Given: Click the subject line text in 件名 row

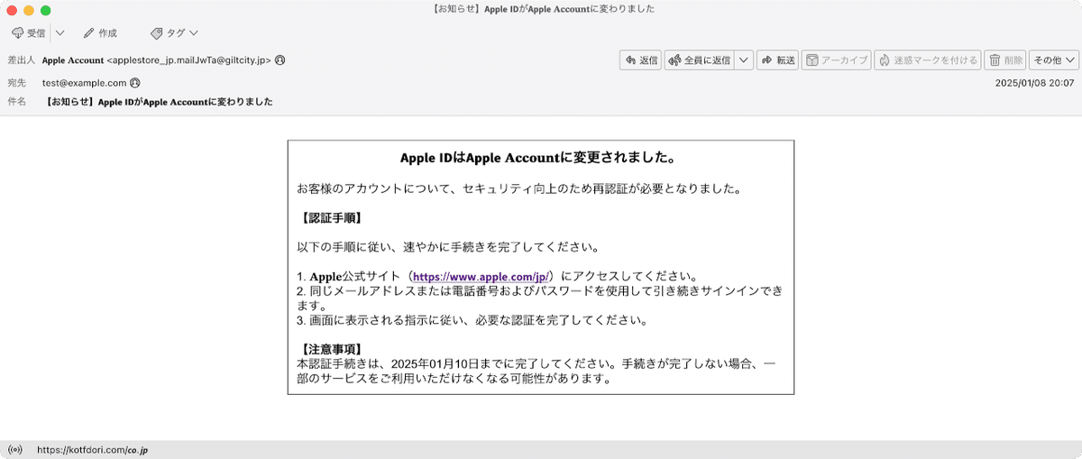Looking at the screenshot, I should point(160,102).
